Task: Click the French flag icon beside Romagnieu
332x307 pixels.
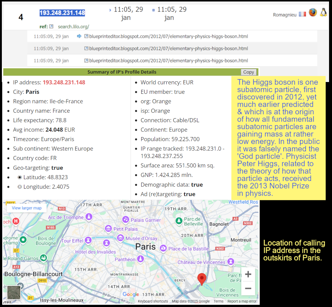Action: (x=302, y=14)
